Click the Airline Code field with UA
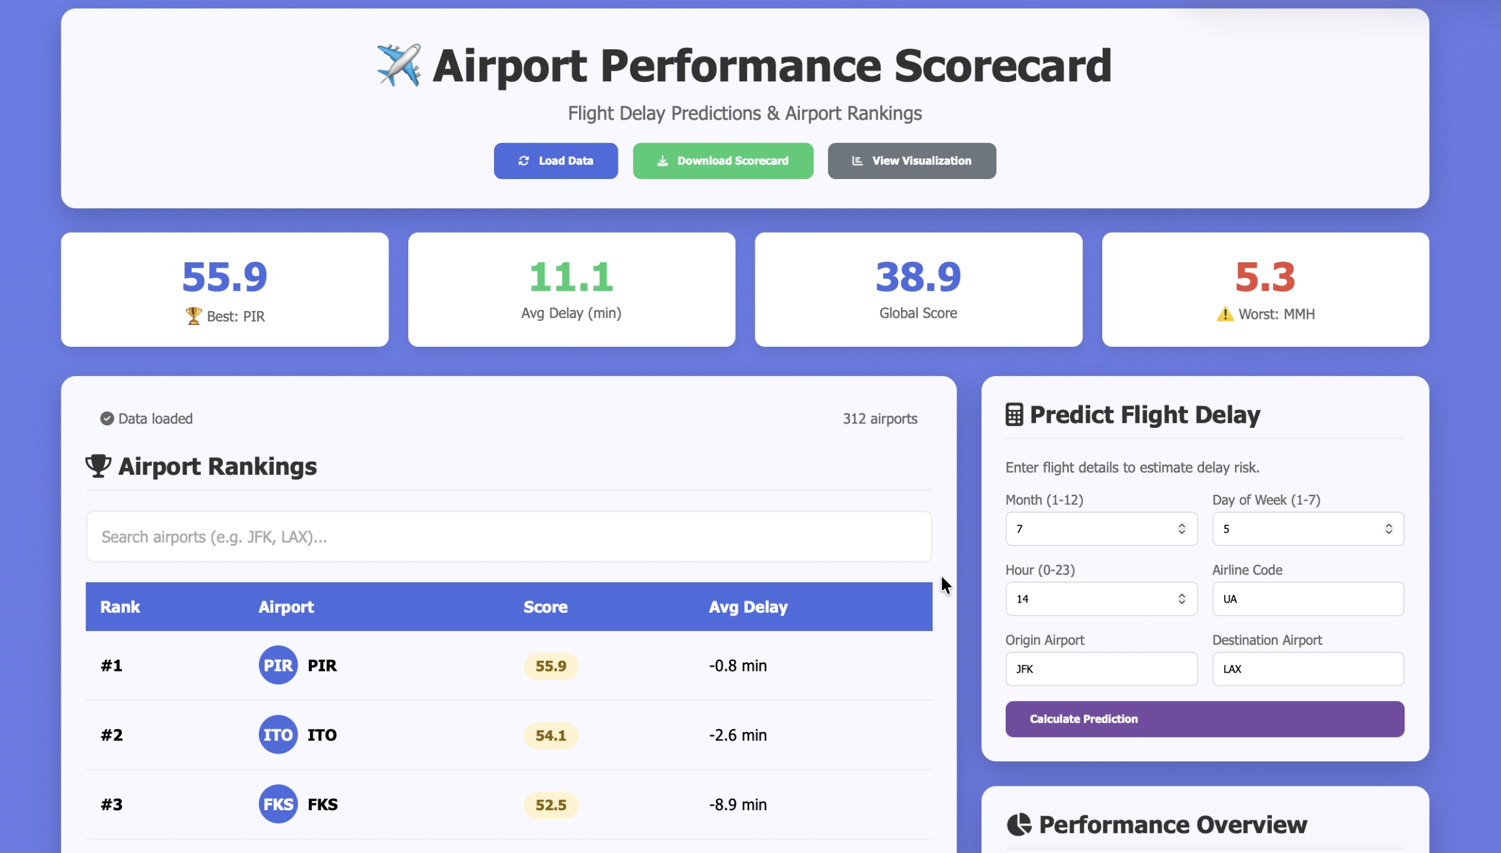Screen dimensions: 1501x853 1308,599
